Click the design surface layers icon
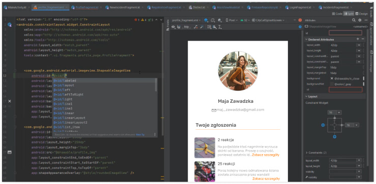 (x=206, y=20)
